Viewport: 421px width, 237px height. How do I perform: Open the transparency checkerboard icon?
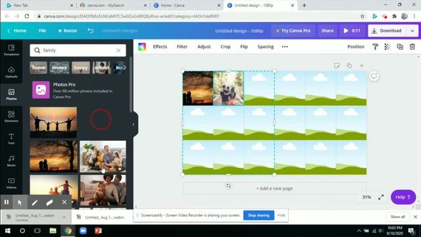(387, 47)
